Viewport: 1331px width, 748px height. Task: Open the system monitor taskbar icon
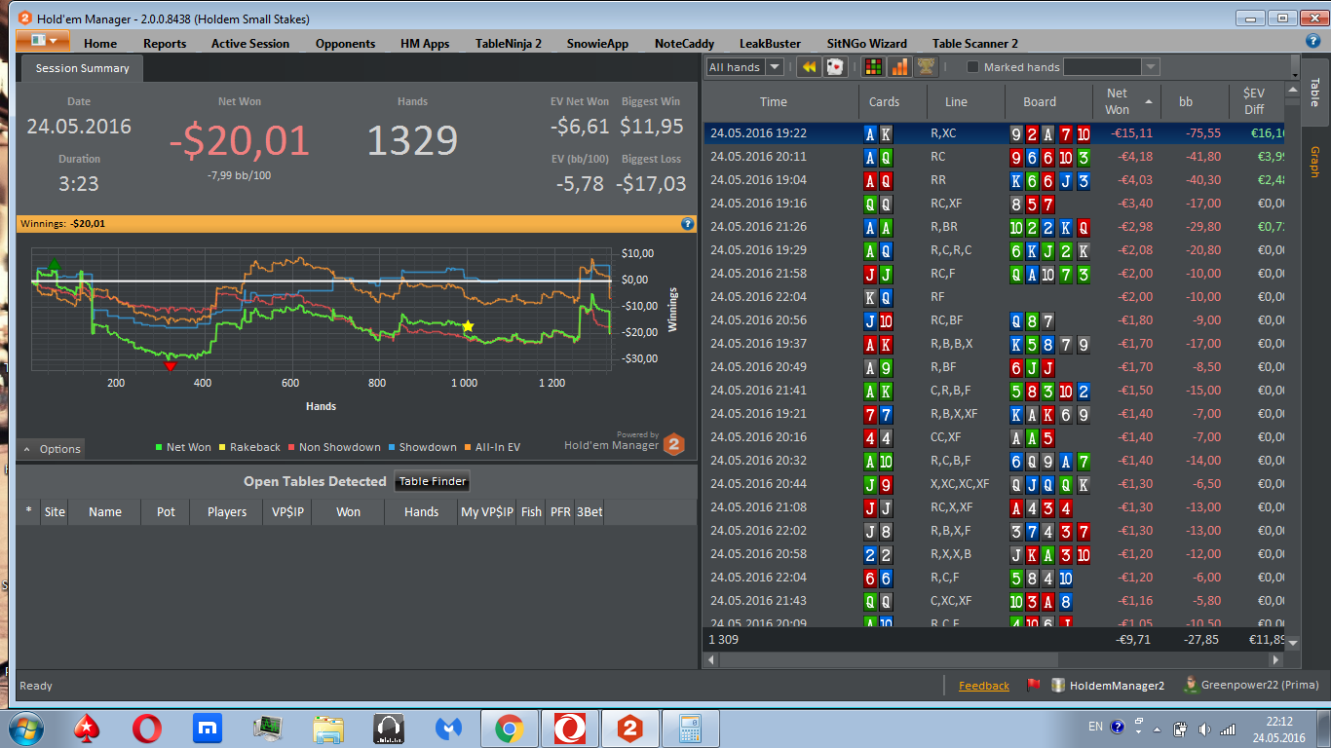[267, 728]
